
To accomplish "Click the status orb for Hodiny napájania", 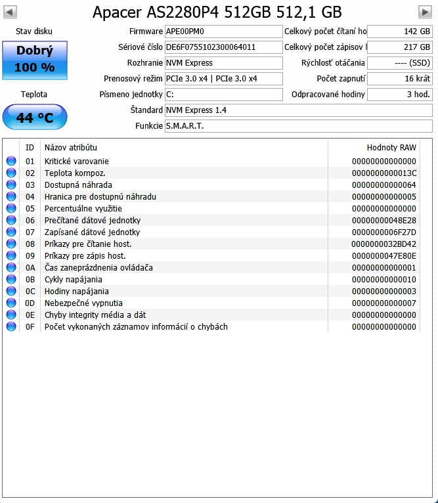I will click(11, 292).
